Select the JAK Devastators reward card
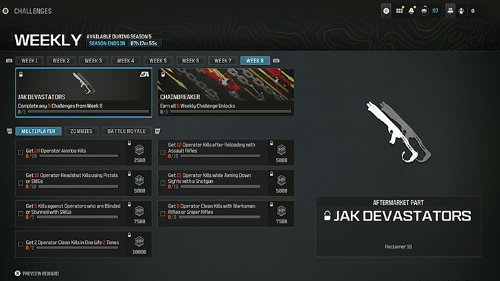This screenshot has width=500, height=281. 84,93
